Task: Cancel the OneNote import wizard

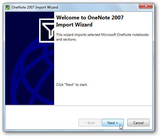Action: point(138,123)
